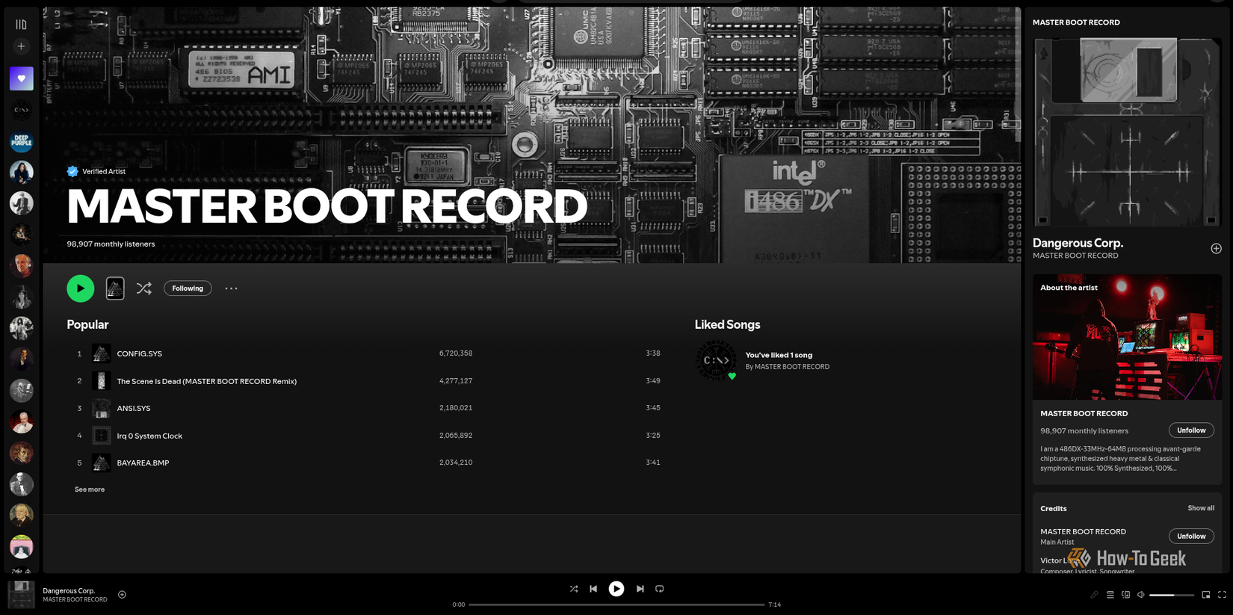
Task: Toggle the Following button
Action: (188, 288)
